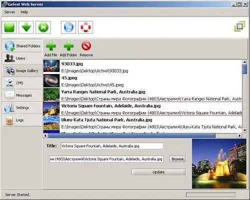Select the 45.jpeg file name

[x=69, y=78]
